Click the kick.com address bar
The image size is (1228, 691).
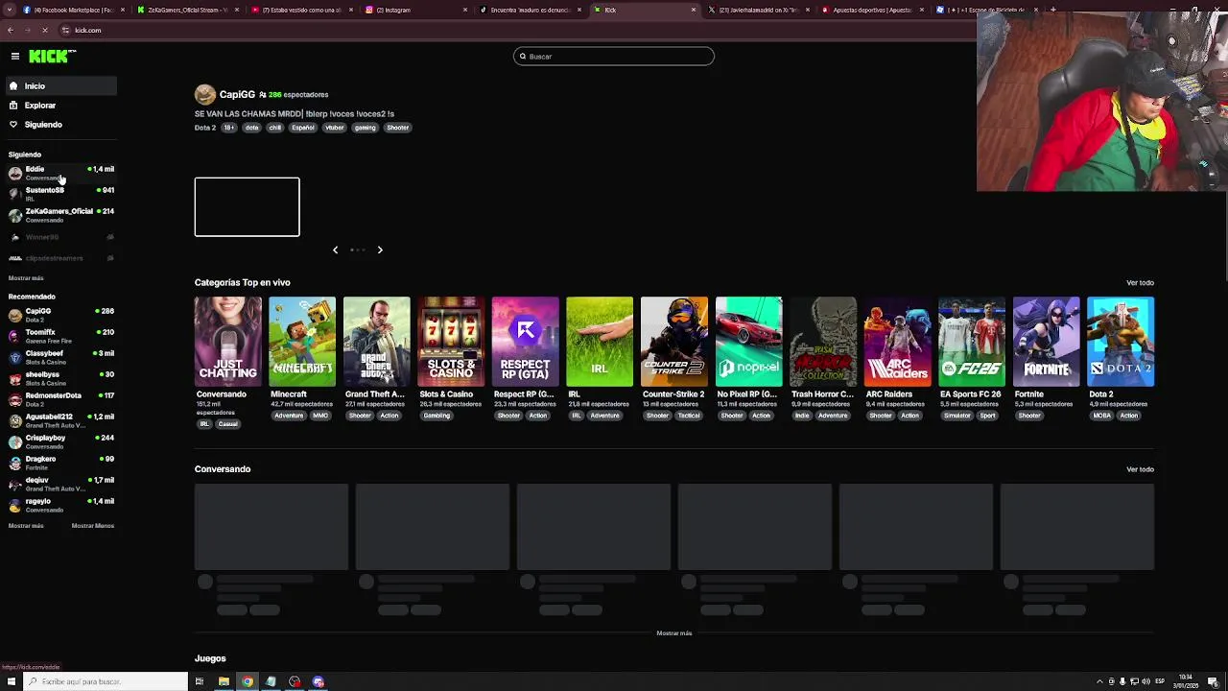click(518, 31)
